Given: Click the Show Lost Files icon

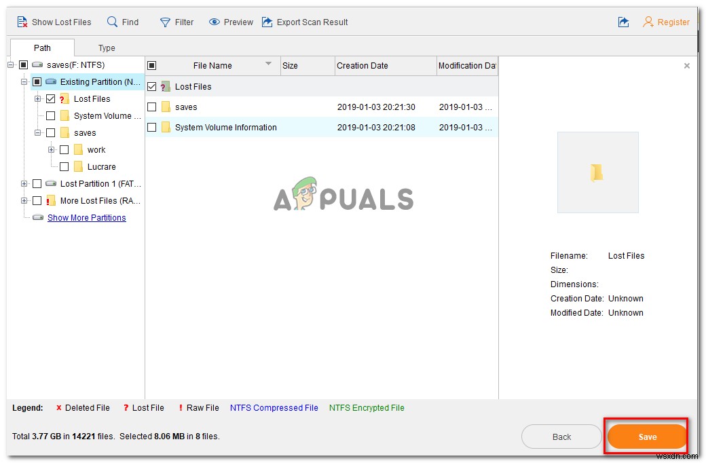Looking at the screenshot, I should (22, 22).
